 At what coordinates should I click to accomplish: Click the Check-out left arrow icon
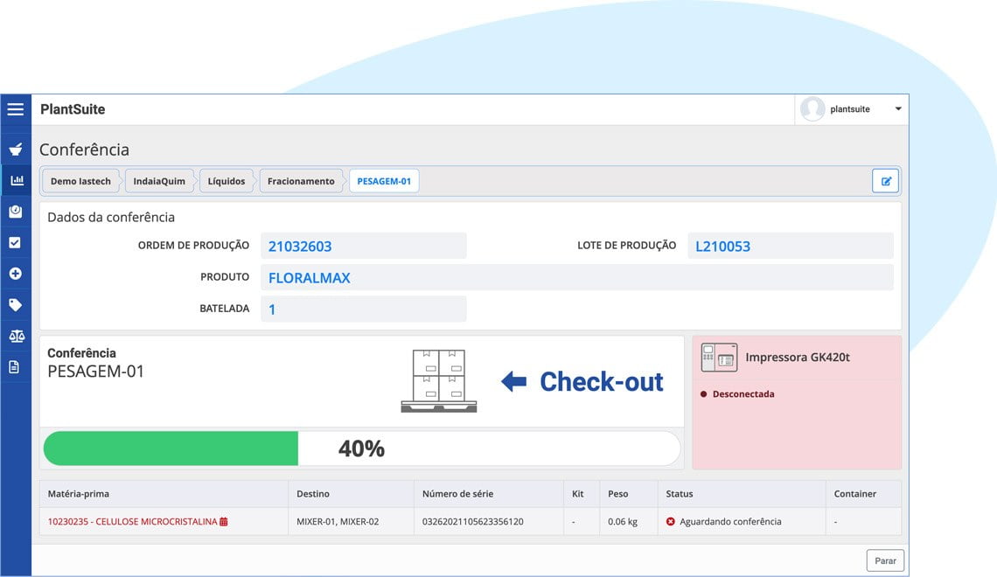(x=513, y=381)
